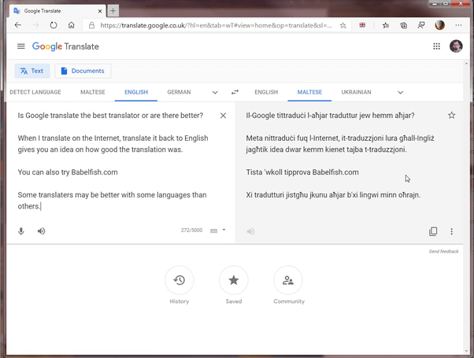
Task: Clear the source text with the X
Action: (x=223, y=116)
